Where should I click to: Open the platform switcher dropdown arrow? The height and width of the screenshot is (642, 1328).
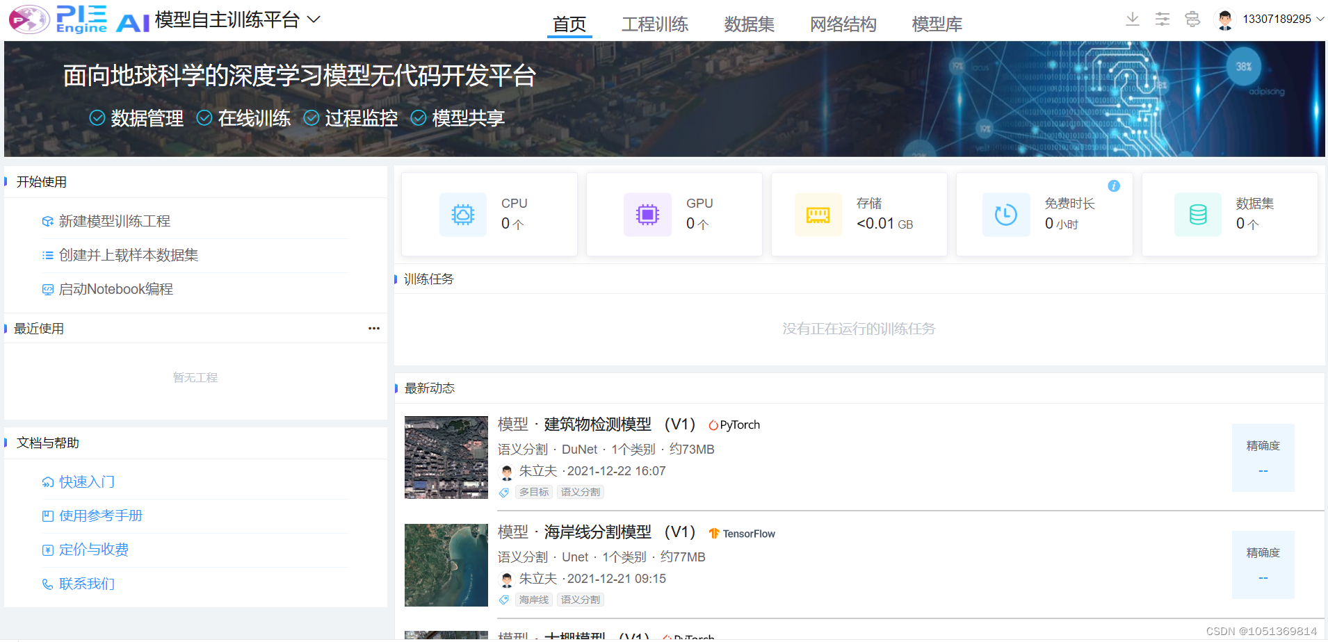coord(314,19)
